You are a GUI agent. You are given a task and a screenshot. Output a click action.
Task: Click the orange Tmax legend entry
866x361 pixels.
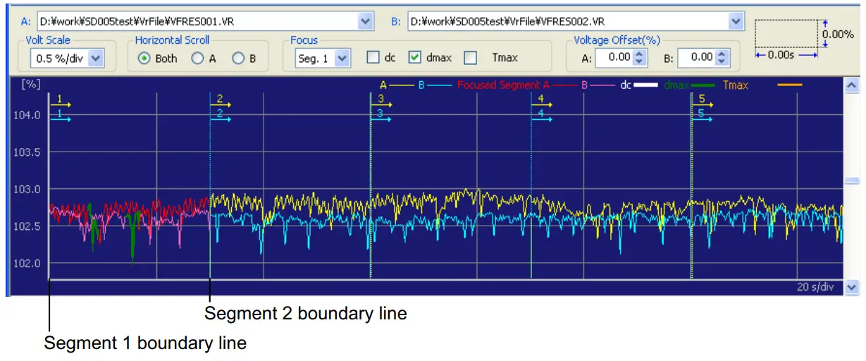tap(762, 85)
